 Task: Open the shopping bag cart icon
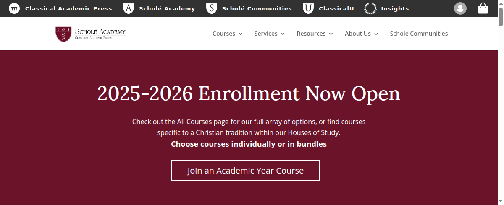(483, 8)
